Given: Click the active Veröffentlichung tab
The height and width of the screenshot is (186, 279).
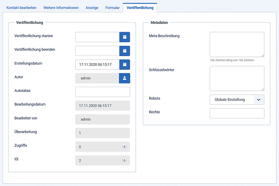Looking at the screenshot, I should click(x=140, y=7).
